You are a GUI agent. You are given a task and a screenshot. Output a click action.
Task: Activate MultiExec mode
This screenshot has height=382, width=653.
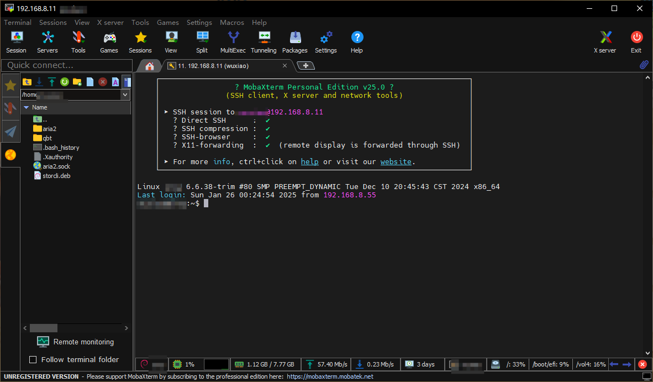(x=233, y=42)
